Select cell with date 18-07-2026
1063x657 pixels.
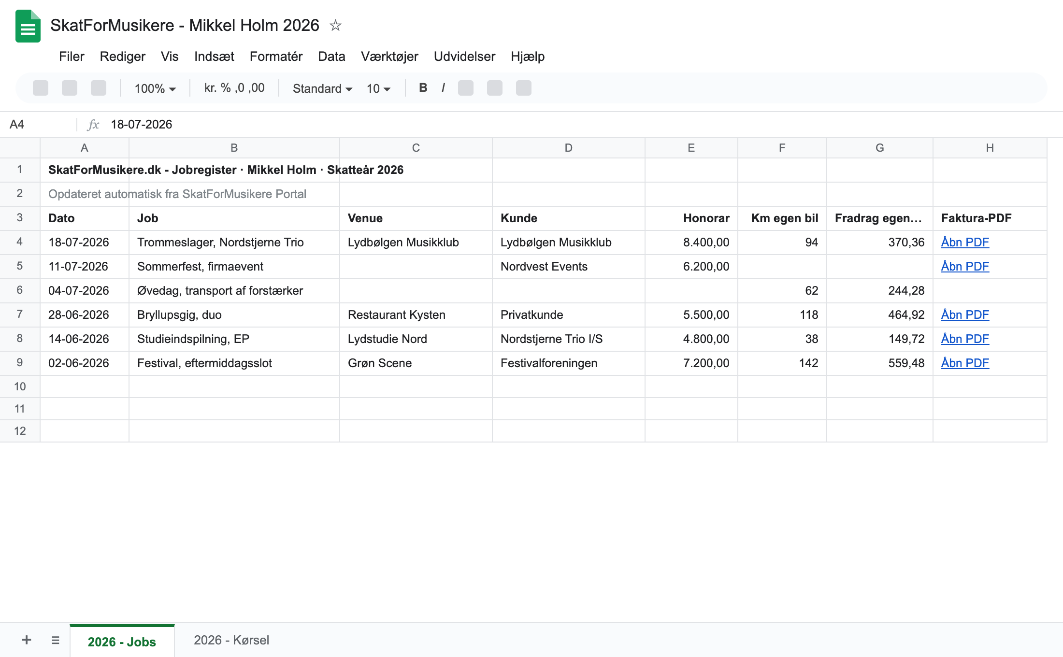point(85,243)
